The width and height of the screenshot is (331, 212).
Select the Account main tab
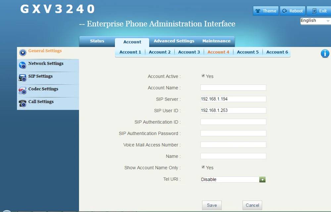[x=132, y=42]
